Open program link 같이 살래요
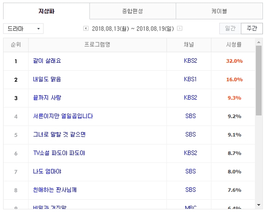Viewport: 266px width, 212px height. coord(47,61)
